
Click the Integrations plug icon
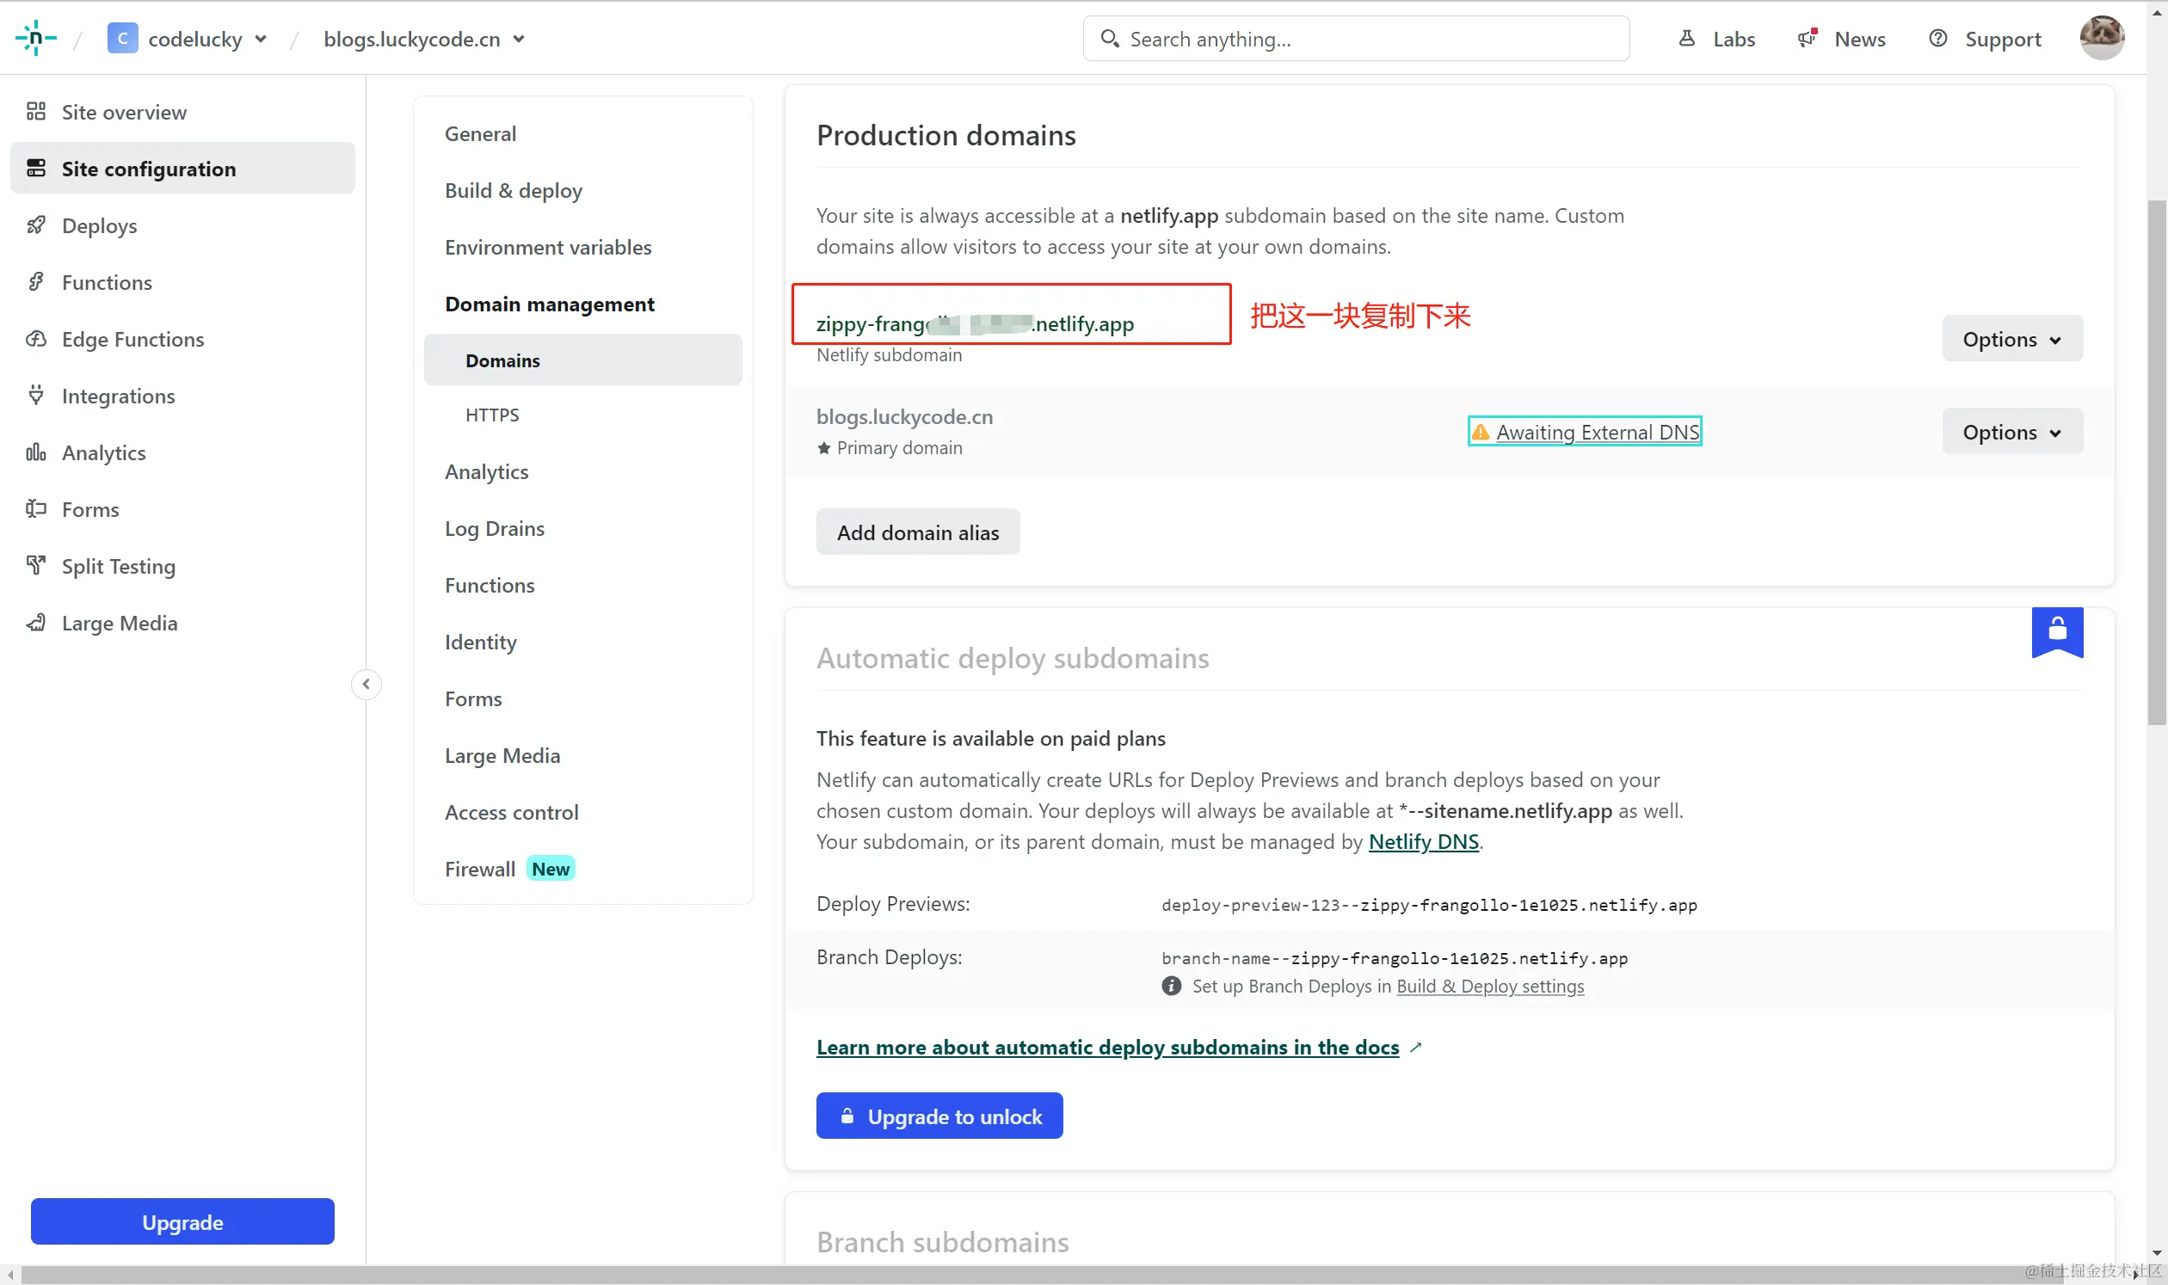35,395
